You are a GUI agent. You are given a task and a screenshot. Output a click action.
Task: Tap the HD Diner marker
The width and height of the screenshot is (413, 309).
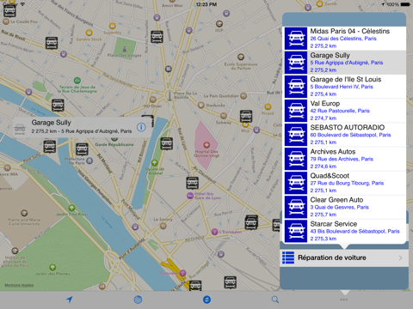pos(153,100)
